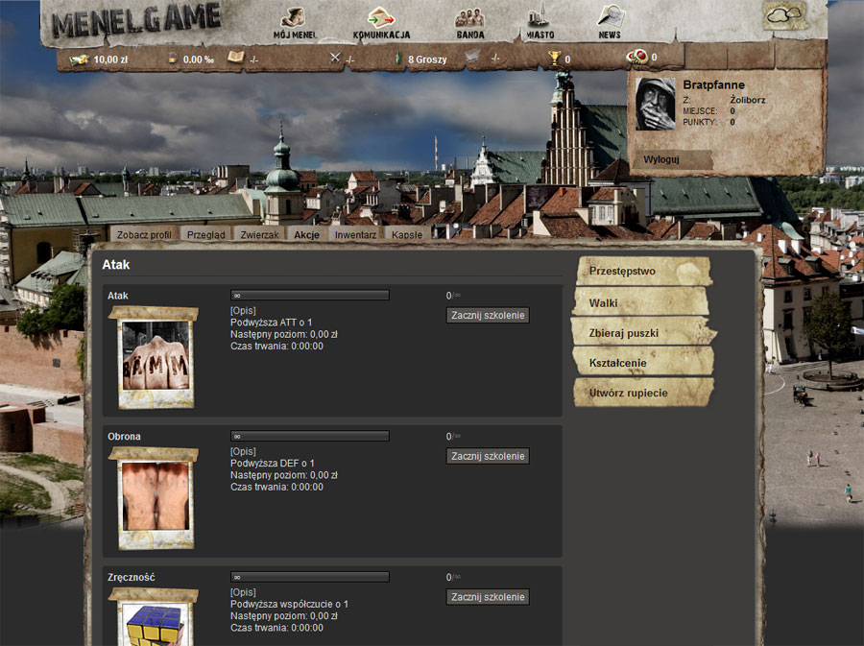The image size is (864, 646).
Task: Switch to the Inwentarz tab
Action: [x=355, y=234]
